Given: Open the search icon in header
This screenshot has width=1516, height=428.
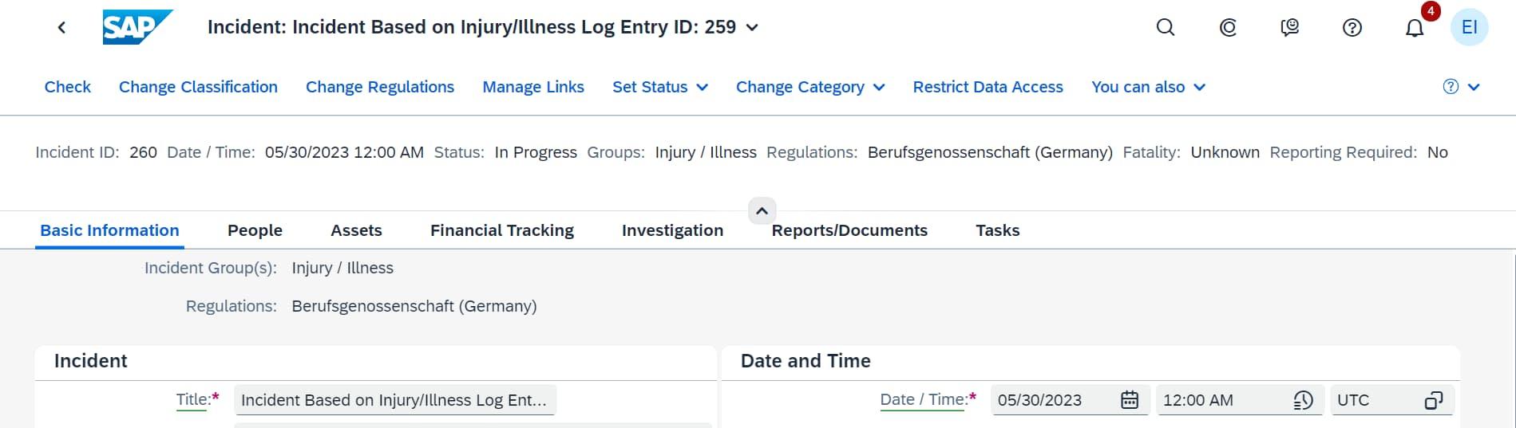Looking at the screenshot, I should tap(1166, 28).
